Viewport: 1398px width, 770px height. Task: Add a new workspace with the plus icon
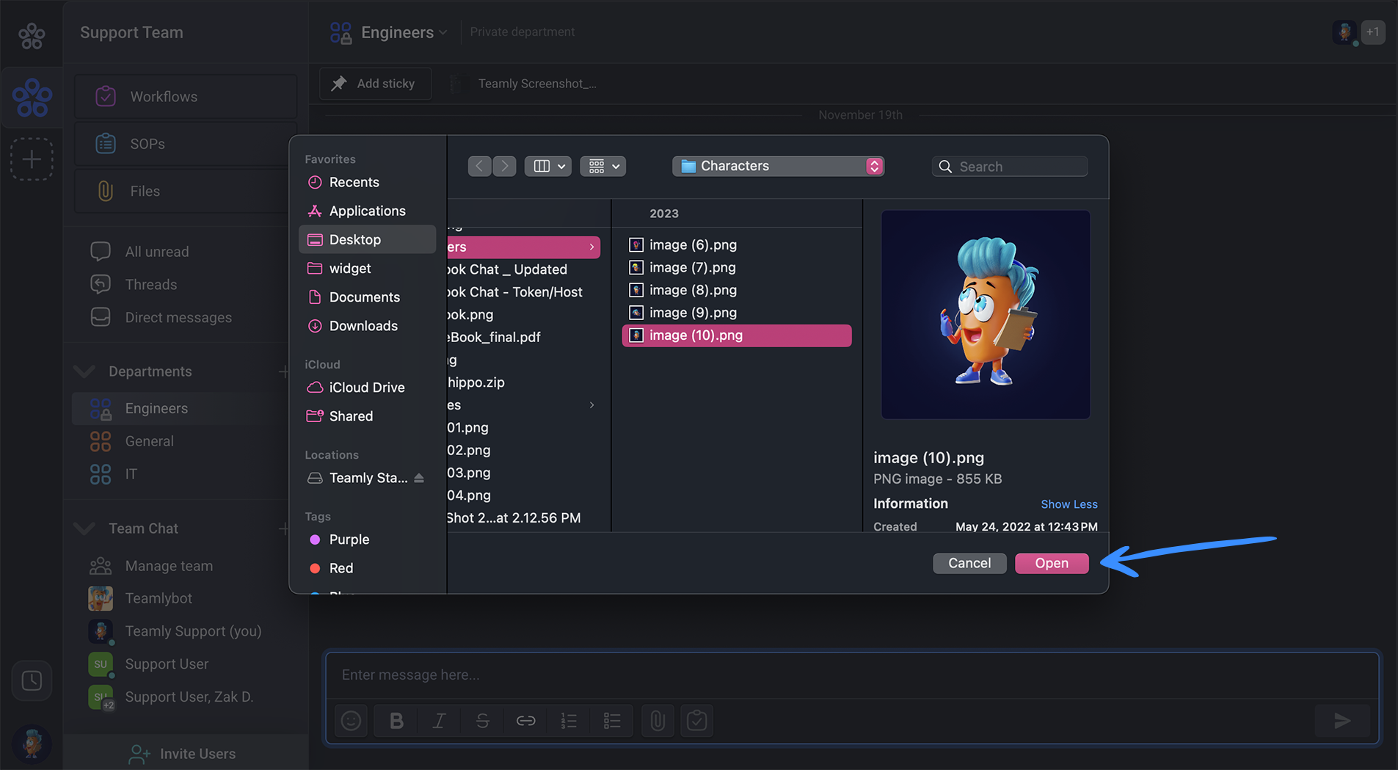pyautogui.click(x=32, y=159)
